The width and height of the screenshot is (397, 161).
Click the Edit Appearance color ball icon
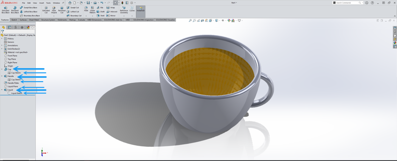(229, 21)
